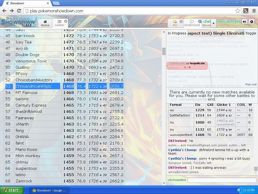Toggle the tournament panel

click(x=251, y=33)
